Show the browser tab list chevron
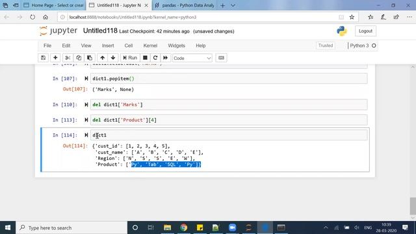416x234 pixels. pyautogui.click(x=233, y=5)
